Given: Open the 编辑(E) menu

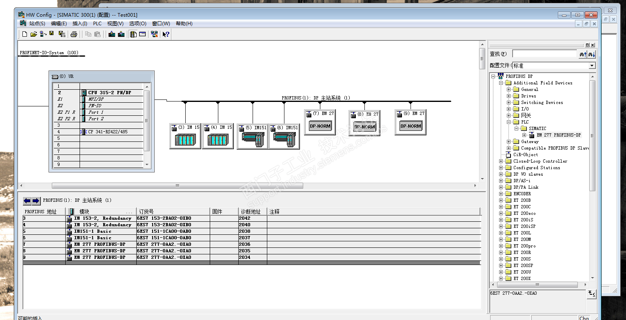Looking at the screenshot, I should 59,24.
